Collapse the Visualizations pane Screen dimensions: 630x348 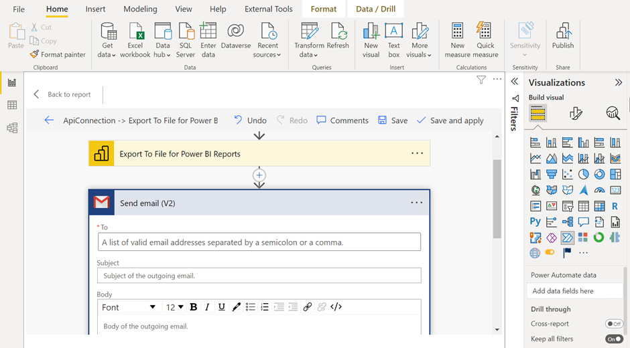pyautogui.click(x=619, y=83)
